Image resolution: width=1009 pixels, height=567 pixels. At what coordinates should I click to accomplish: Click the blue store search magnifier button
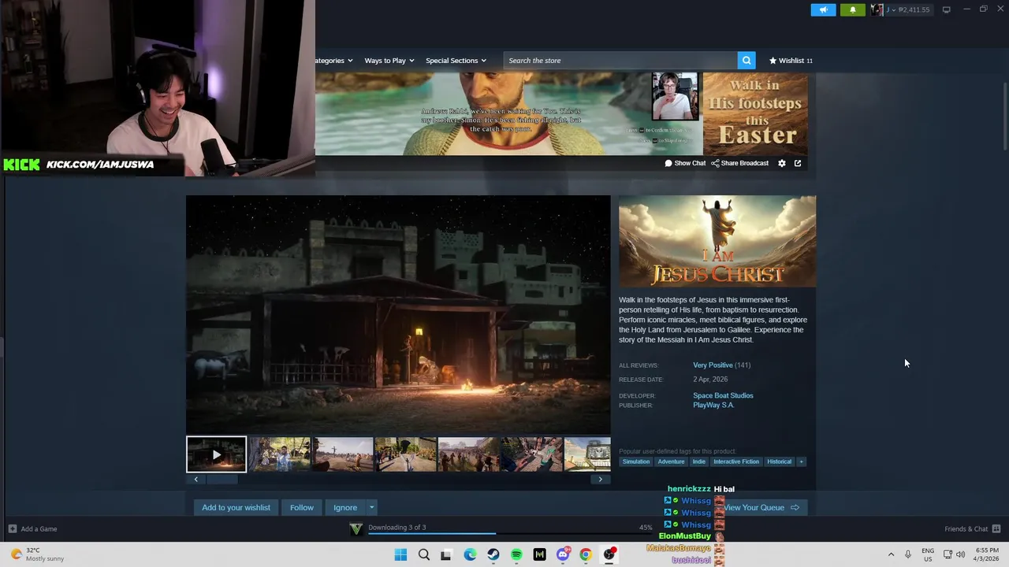point(747,61)
